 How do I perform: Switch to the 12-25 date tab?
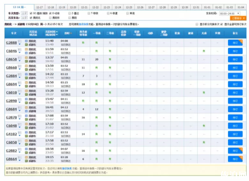(x=129, y=7)
